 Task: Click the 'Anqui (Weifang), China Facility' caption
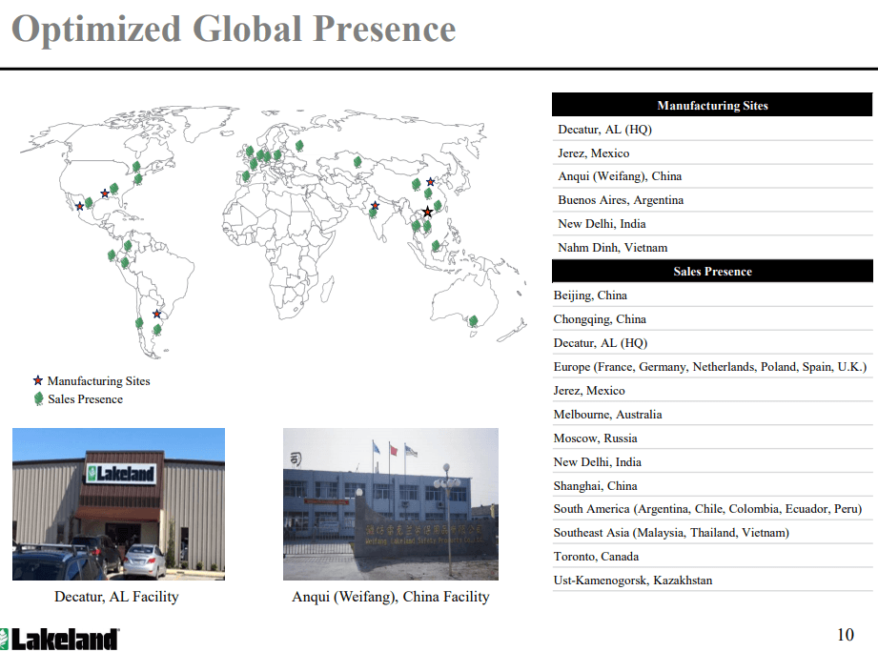pyautogui.click(x=390, y=597)
